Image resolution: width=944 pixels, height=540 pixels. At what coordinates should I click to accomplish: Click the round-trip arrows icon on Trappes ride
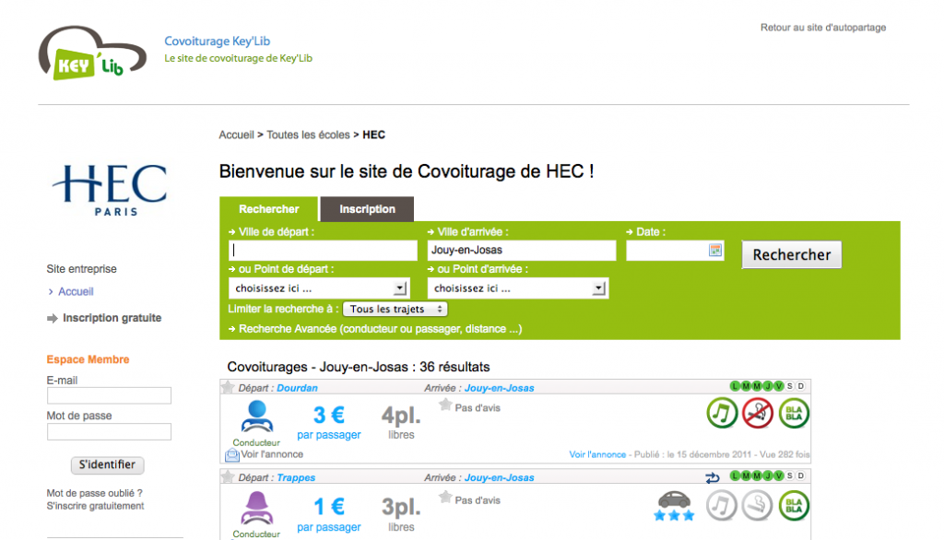713,477
